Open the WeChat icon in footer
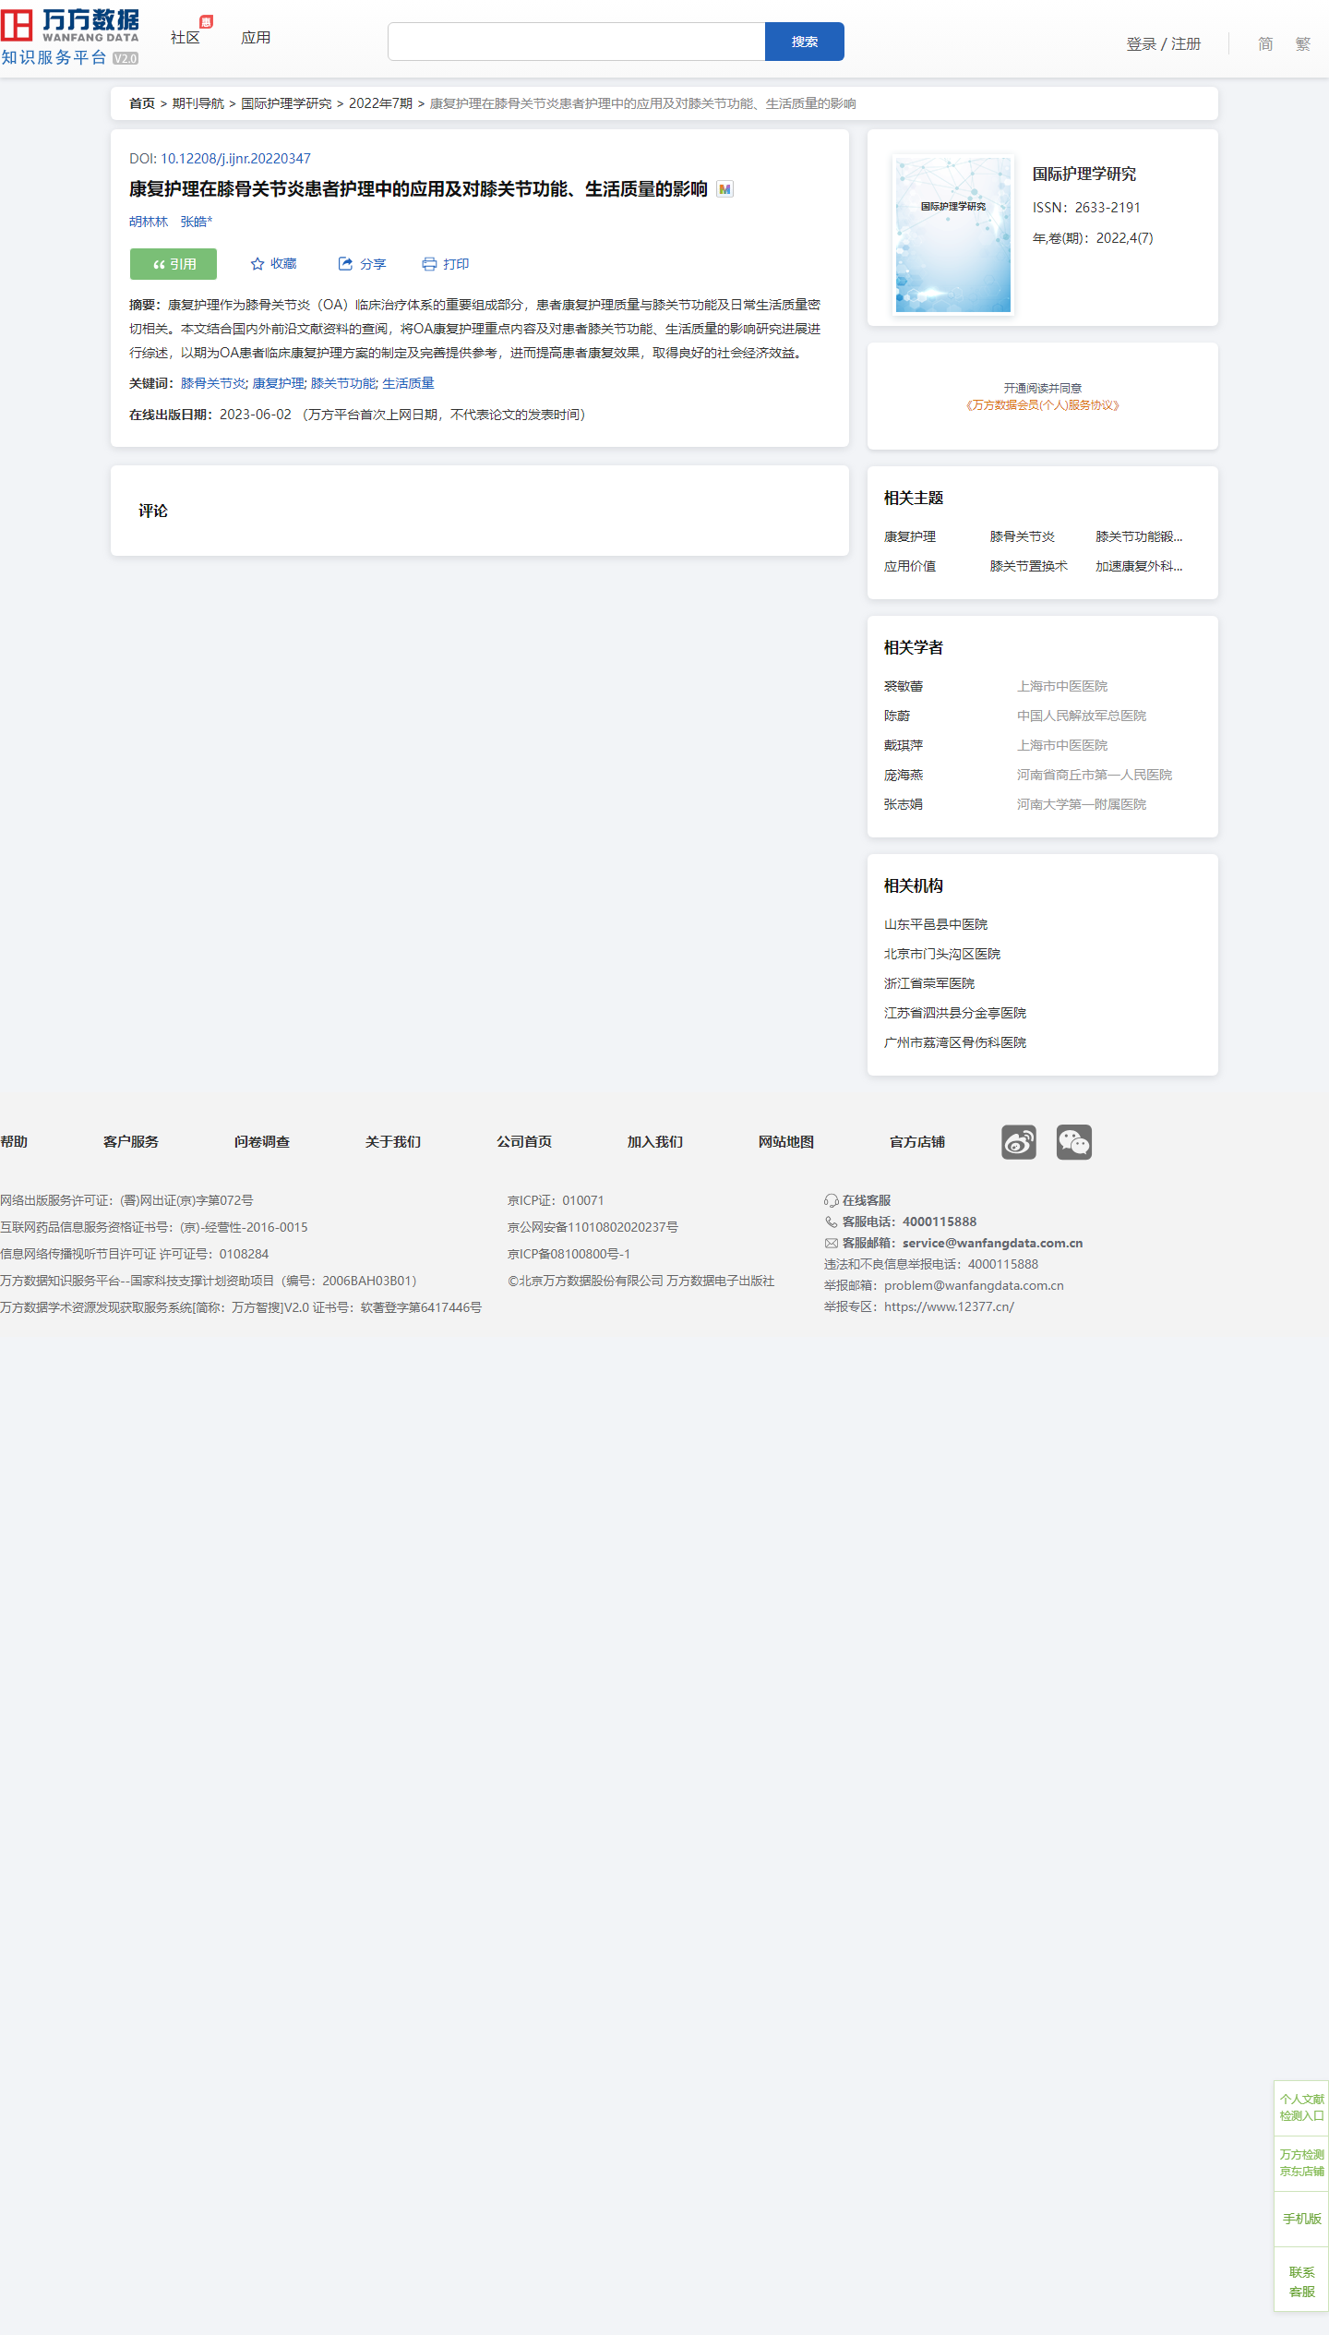This screenshot has width=1329, height=2335. [x=1074, y=1142]
